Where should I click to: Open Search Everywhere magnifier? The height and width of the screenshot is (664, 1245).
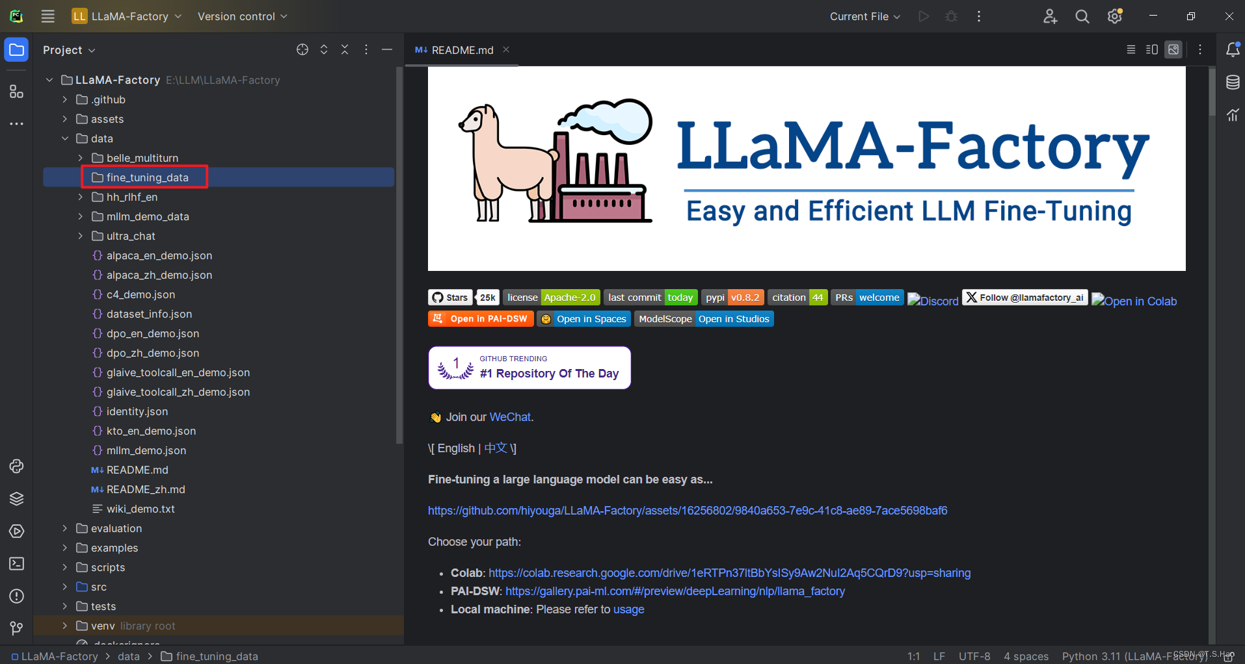[x=1082, y=16]
